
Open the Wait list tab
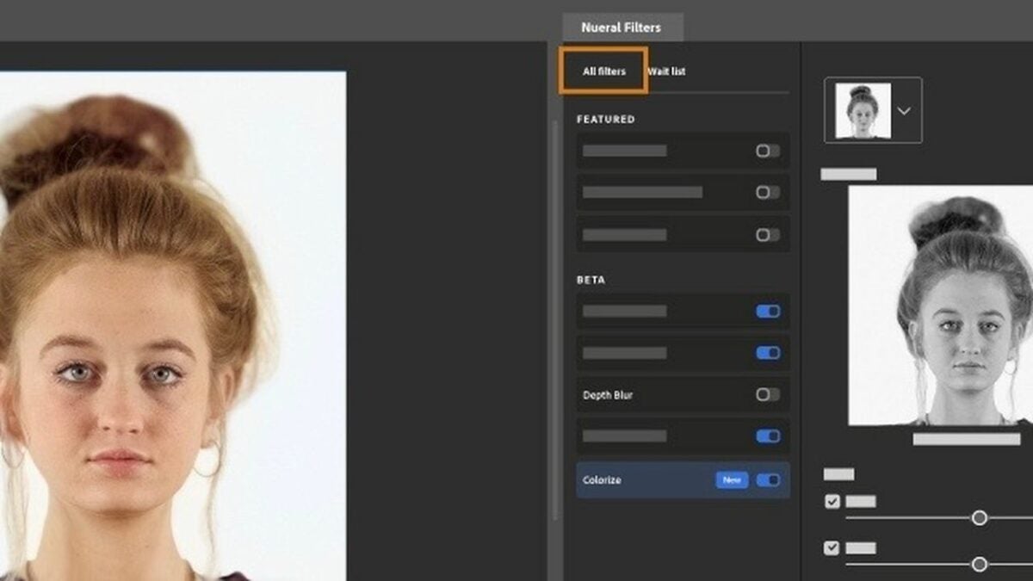[x=667, y=71]
